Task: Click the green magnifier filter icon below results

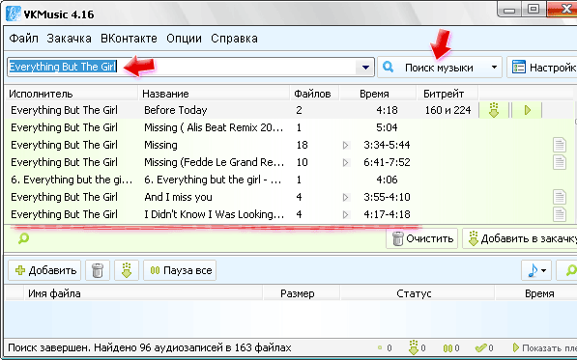Action: click(x=23, y=238)
